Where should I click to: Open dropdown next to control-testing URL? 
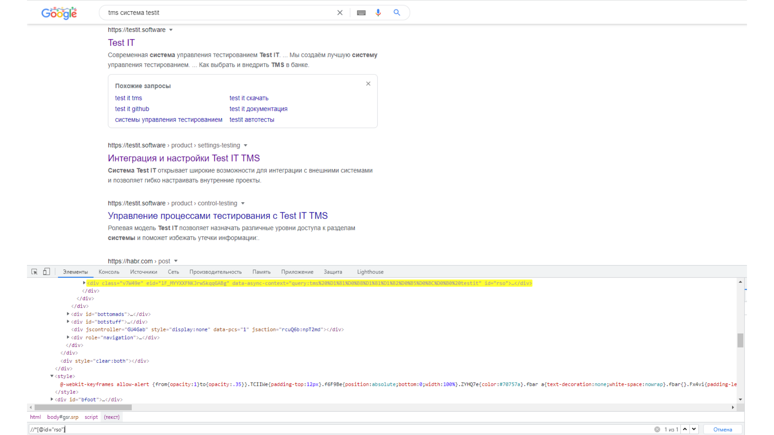click(x=243, y=203)
